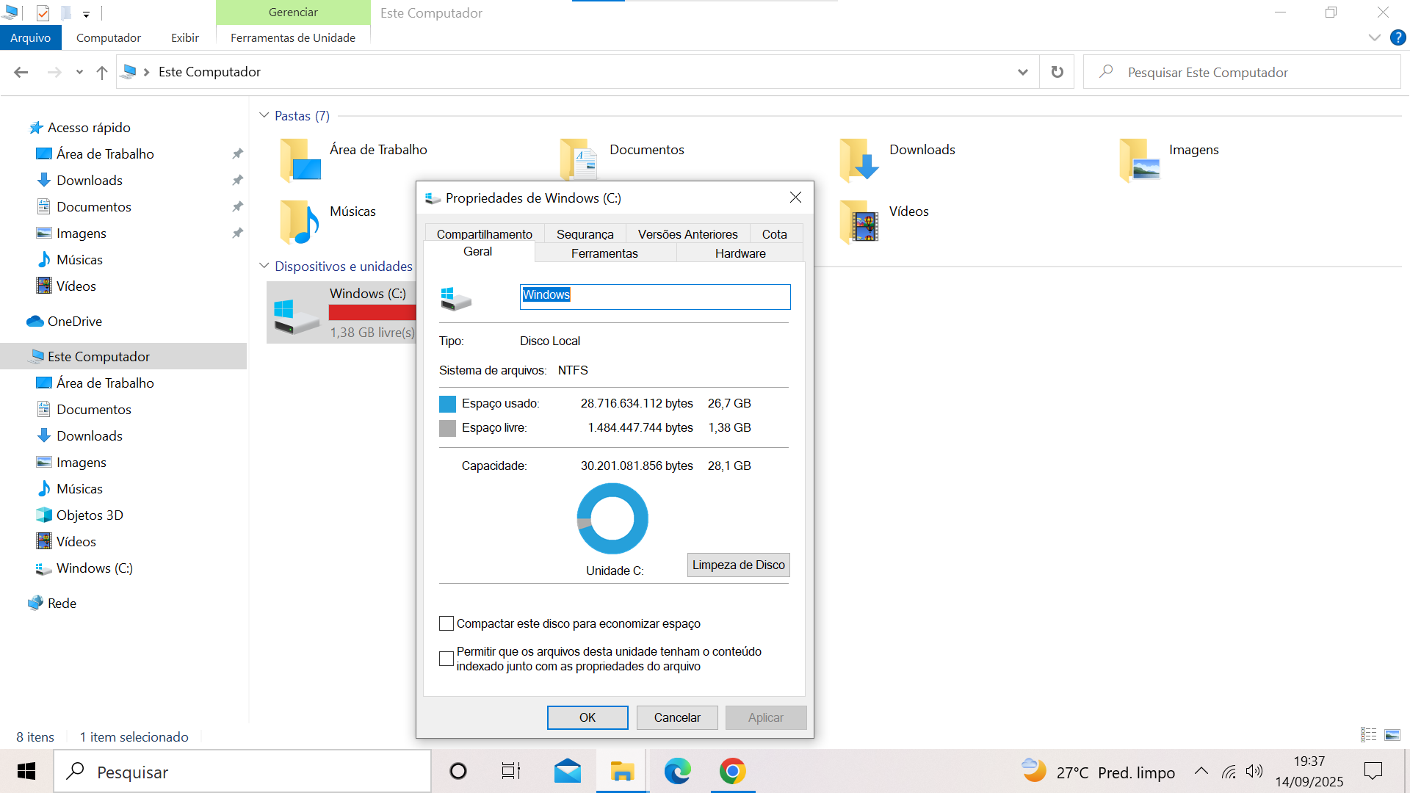
Task: Click the blue Espaço usado swatch
Action: coord(447,404)
